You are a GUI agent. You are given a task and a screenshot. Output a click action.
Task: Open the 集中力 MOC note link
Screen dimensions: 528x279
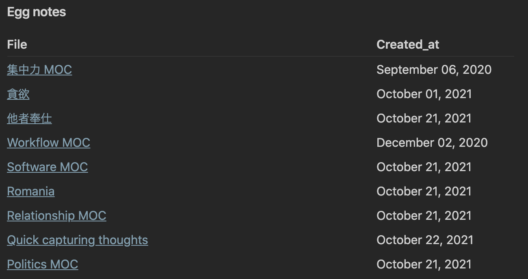click(39, 70)
